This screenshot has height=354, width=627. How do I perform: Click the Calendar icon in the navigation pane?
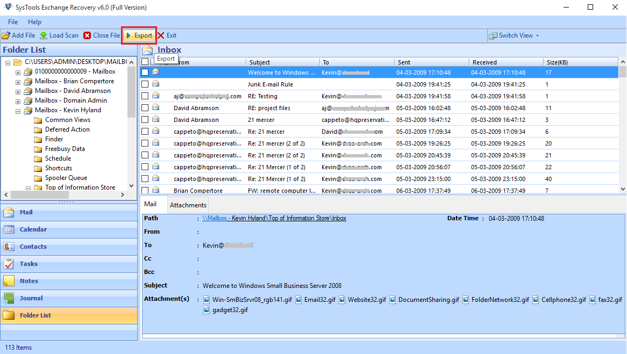click(9, 229)
